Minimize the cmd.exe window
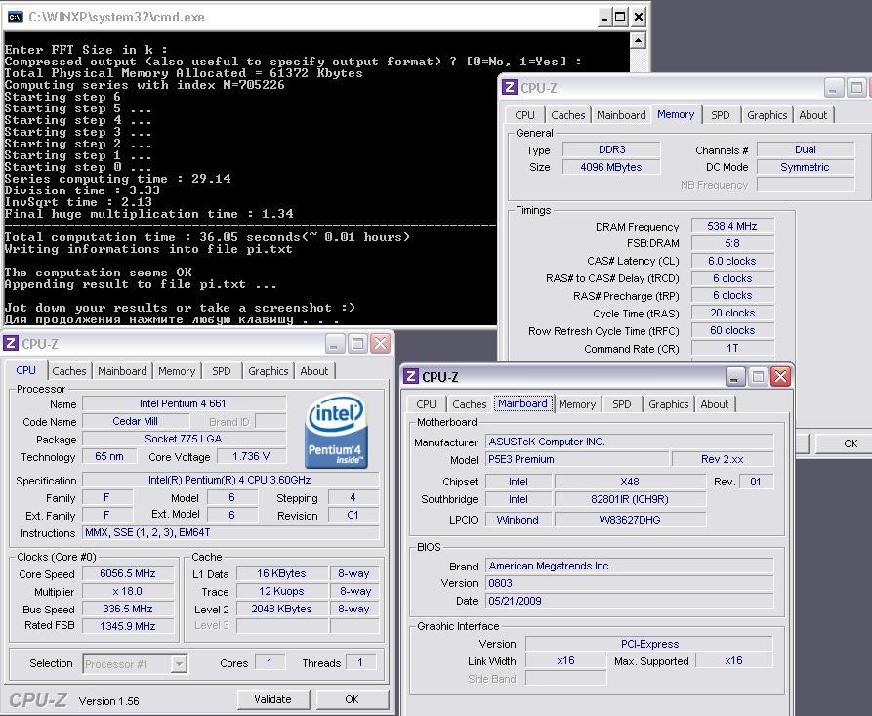Image resolution: width=872 pixels, height=716 pixels. pos(605,18)
